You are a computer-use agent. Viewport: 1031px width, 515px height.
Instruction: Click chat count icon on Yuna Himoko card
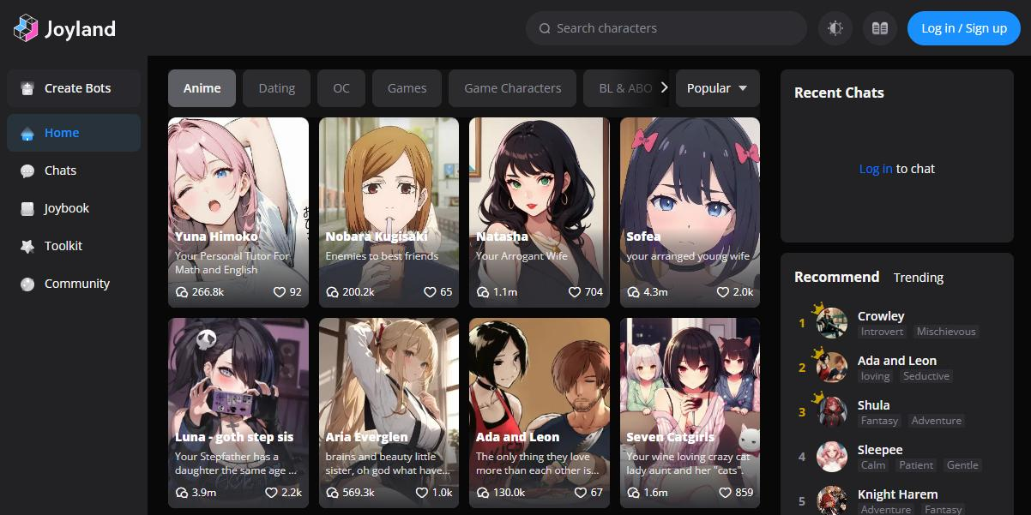click(182, 292)
